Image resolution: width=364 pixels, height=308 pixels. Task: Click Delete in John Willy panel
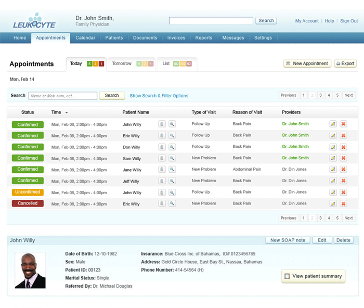pyautogui.click(x=343, y=240)
